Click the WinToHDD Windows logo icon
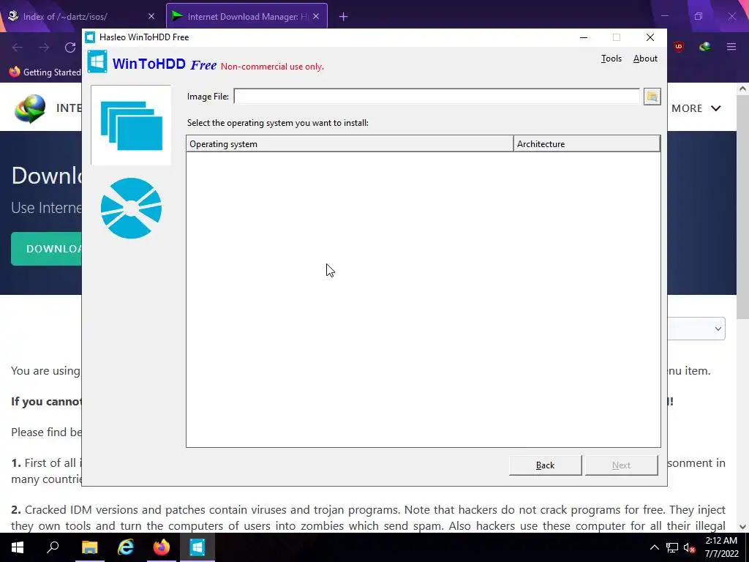Screen dimensions: 749x562 [x=97, y=62]
